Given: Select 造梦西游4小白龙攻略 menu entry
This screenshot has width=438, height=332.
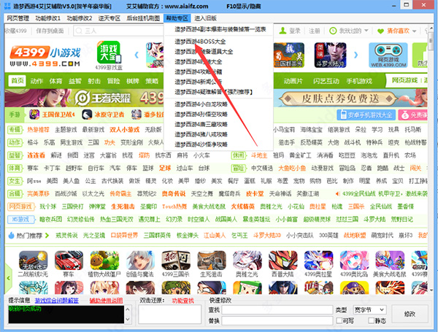Looking at the screenshot, I should pos(201,104).
